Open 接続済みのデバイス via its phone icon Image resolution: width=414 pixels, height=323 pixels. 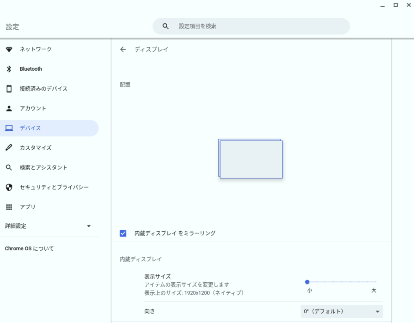pyautogui.click(x=9, y=88)
